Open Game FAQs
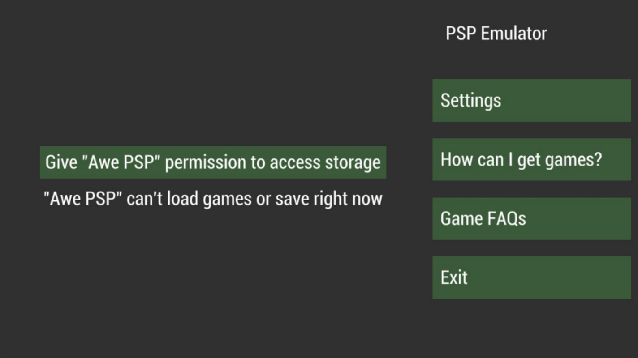This screenshot has width=638, height=358. (x=531, y=218)
